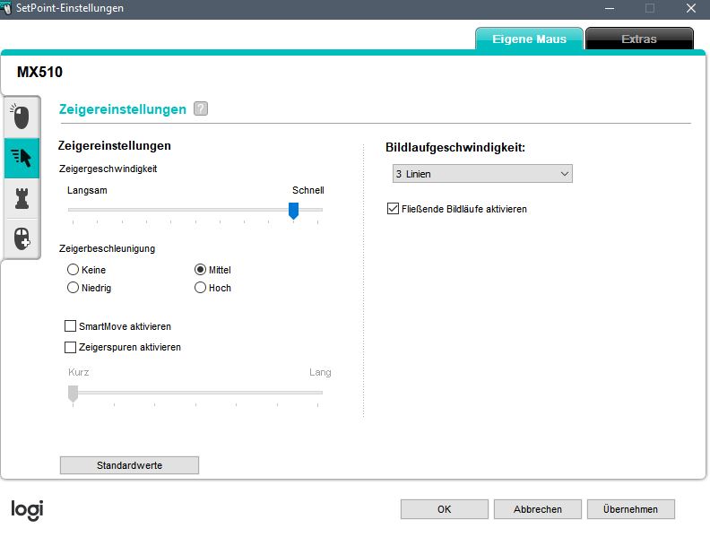Click the SetPoint title bar app icon
The image size is (710, 537).
coord(6,8)
